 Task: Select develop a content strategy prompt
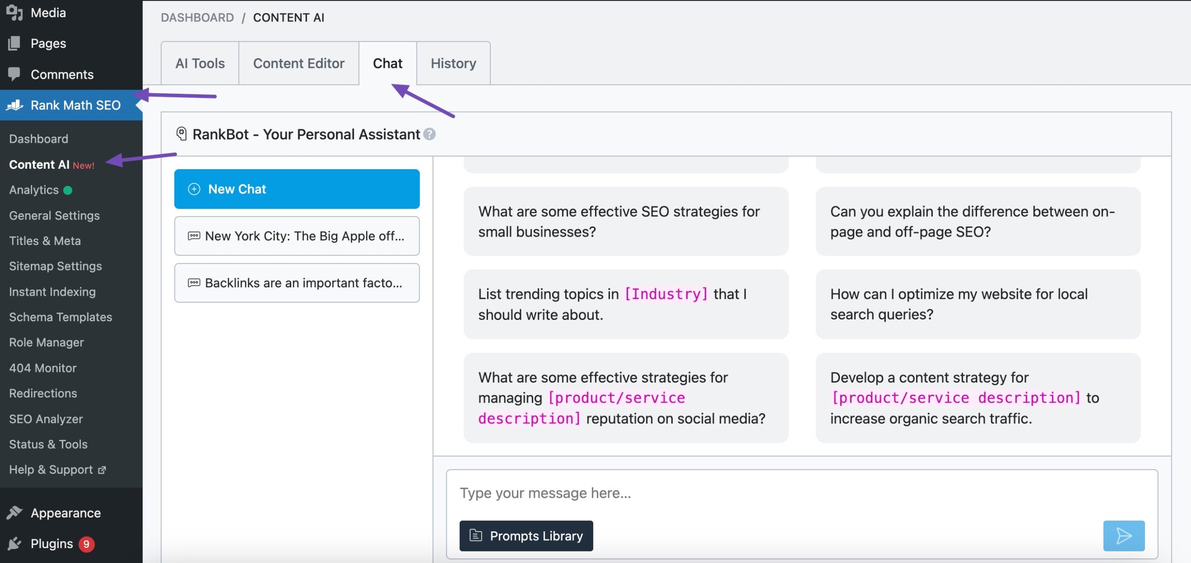pyautogui.click(x=978, y=398)
